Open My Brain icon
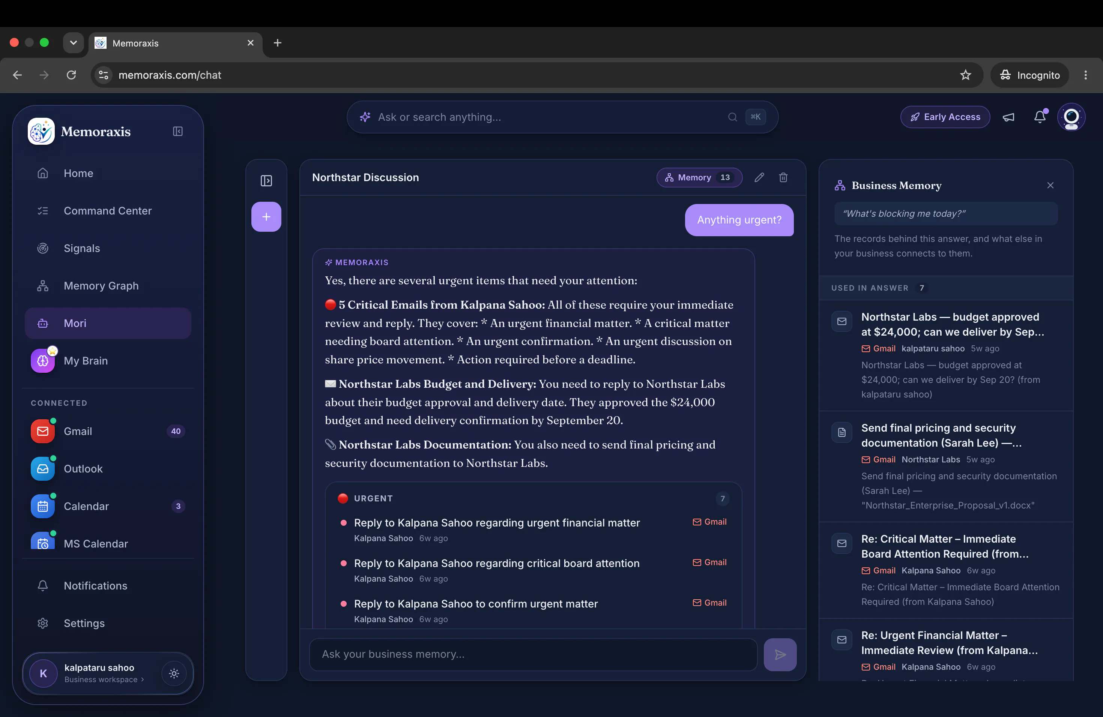1103x717 pixels. click(x=43, y=361)
